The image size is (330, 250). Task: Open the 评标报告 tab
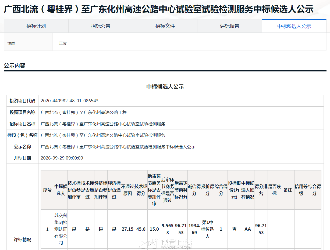tap(229, 26)
